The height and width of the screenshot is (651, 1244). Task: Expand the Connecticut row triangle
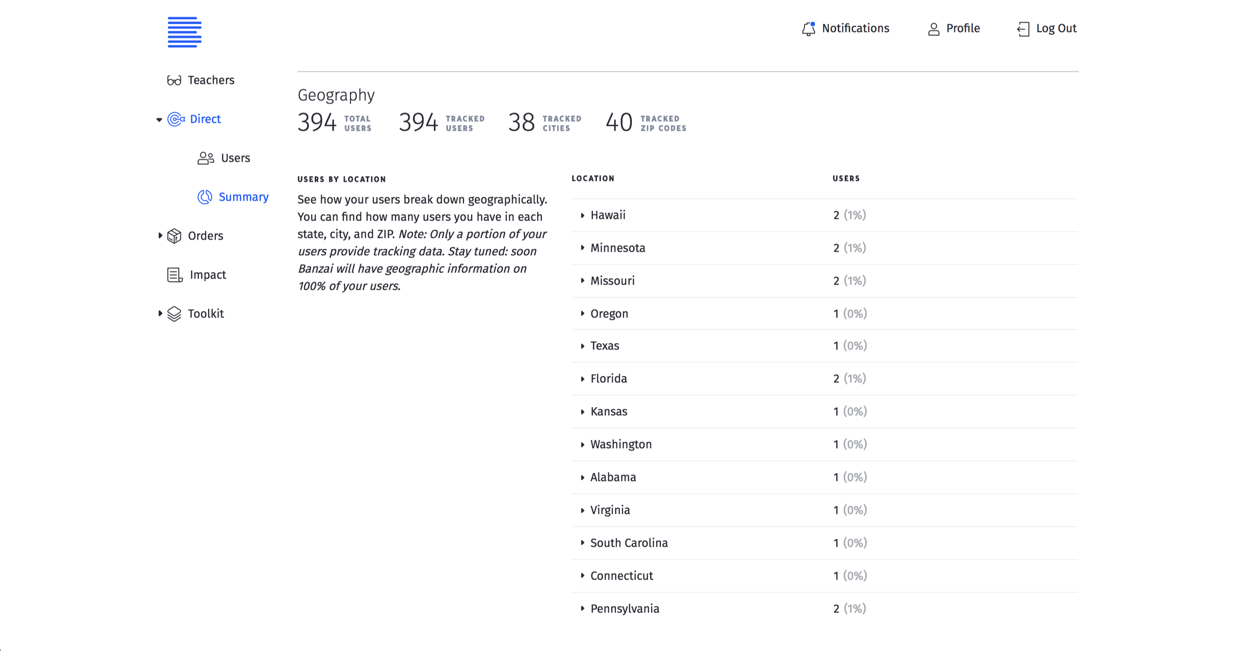point(582,576)
